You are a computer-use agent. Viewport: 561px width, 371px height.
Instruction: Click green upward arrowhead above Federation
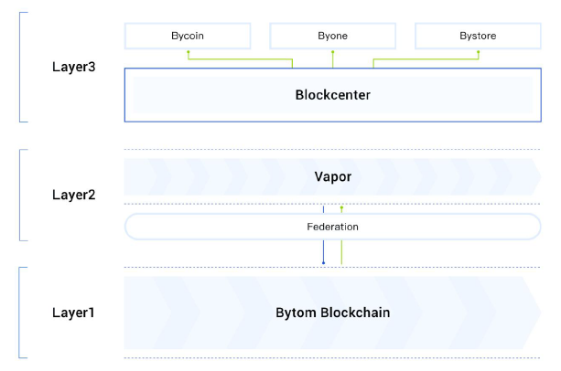pos(341,207)
